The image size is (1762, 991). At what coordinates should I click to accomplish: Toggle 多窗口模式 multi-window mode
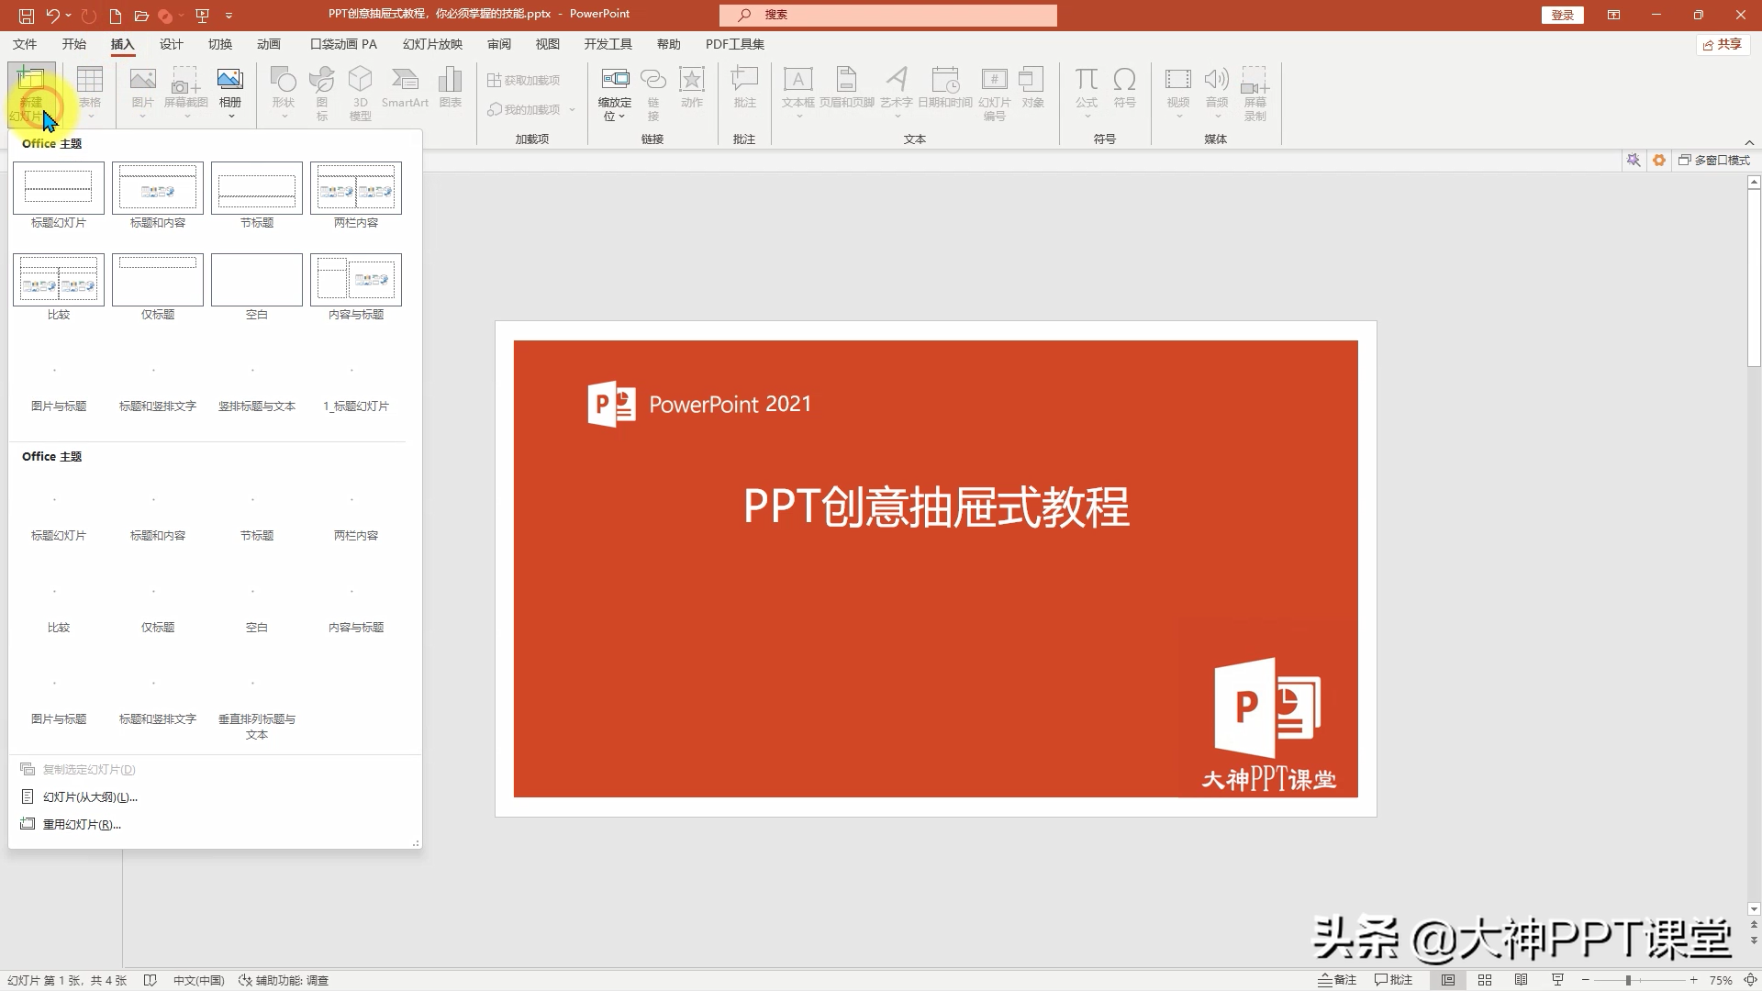pos(1714,160)
